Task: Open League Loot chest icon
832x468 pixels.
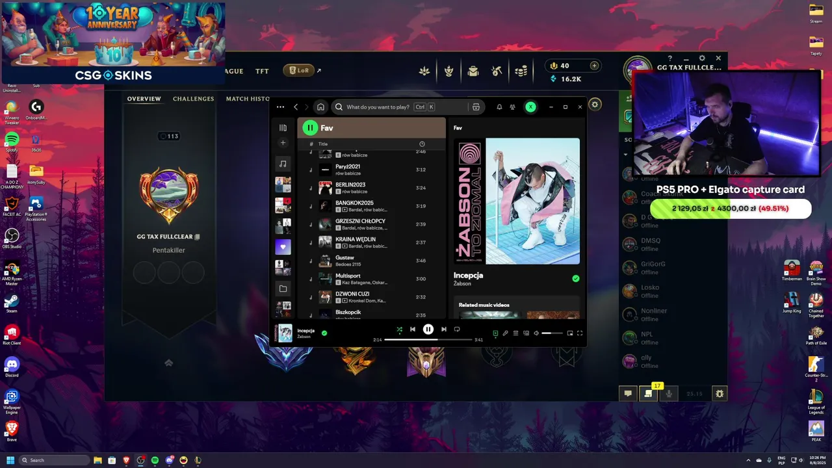Action: pos(473,71)
